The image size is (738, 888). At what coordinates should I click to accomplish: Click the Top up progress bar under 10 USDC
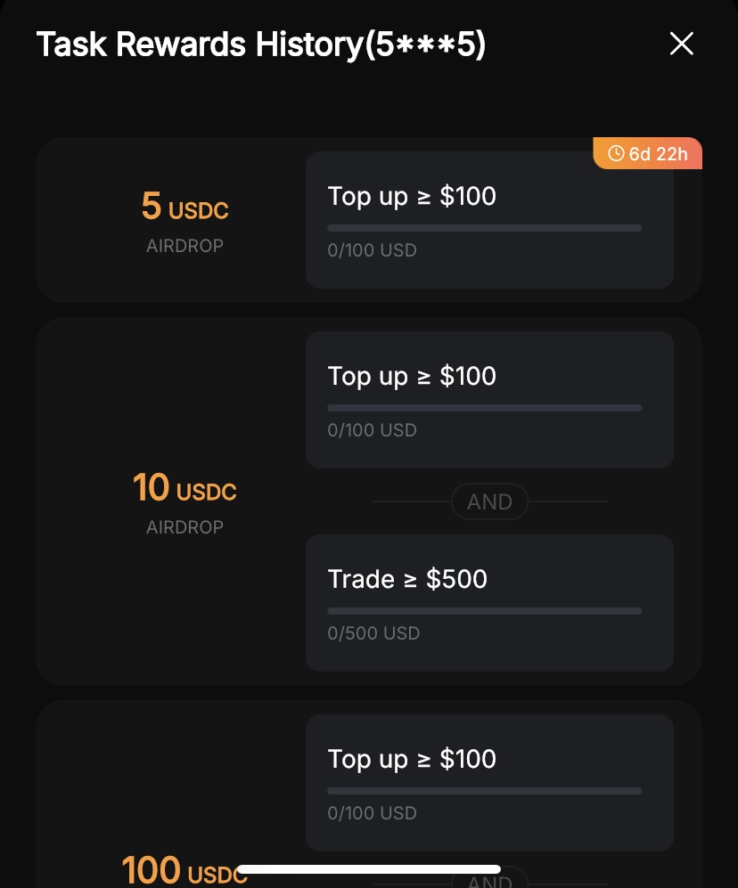(x=484, y=408)
